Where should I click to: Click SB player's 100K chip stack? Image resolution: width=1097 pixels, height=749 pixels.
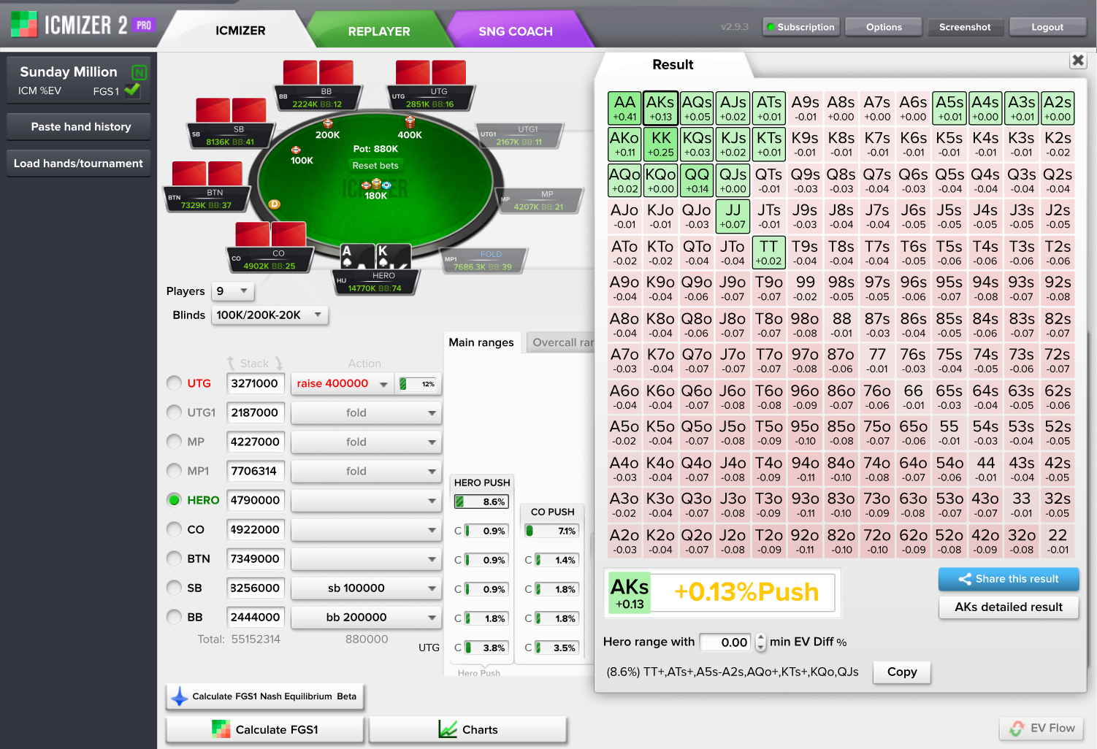pyautogui.click(x=296, y=150)
